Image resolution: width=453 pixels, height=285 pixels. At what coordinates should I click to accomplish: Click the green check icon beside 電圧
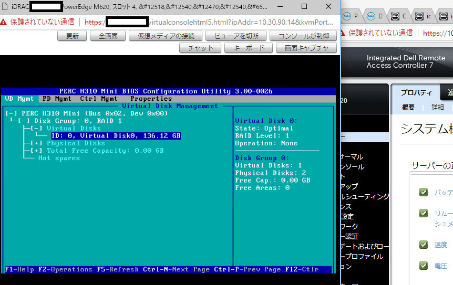click(x=424, y=266)
